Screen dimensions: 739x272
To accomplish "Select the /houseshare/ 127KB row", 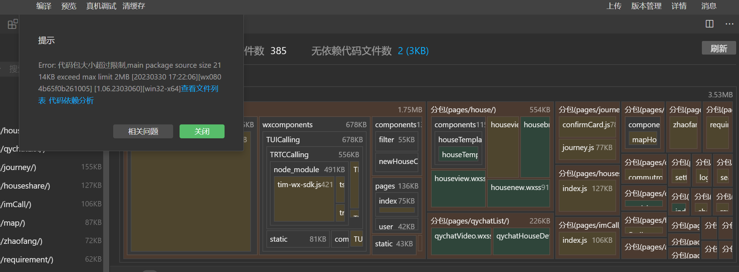I will [x=51, y=186].
